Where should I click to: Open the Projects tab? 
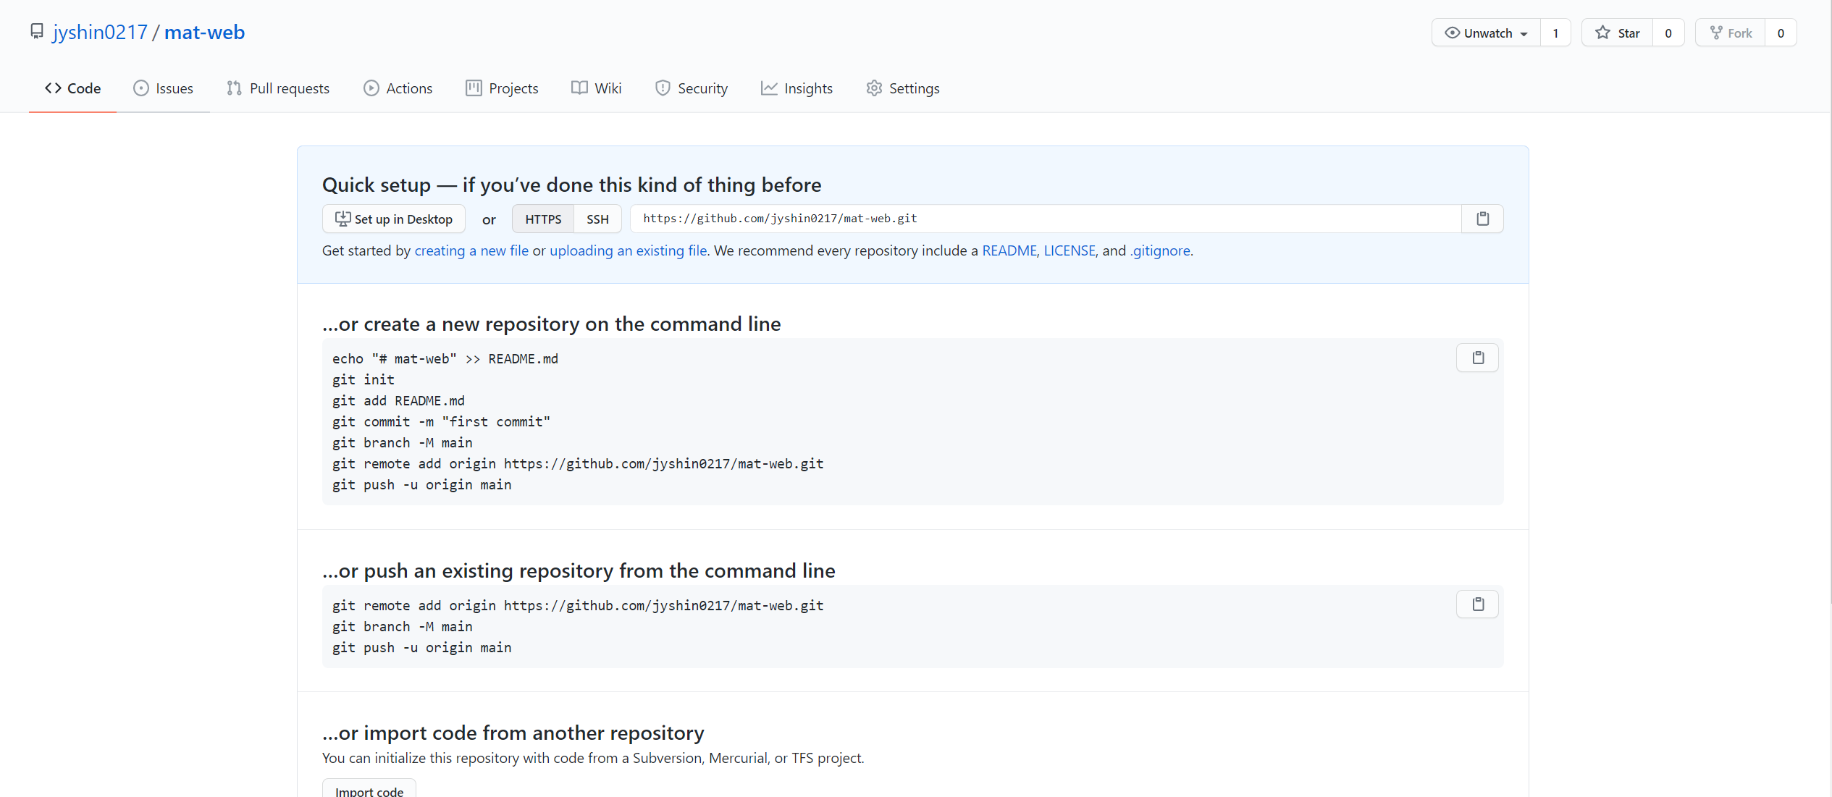tap(502, 88)
